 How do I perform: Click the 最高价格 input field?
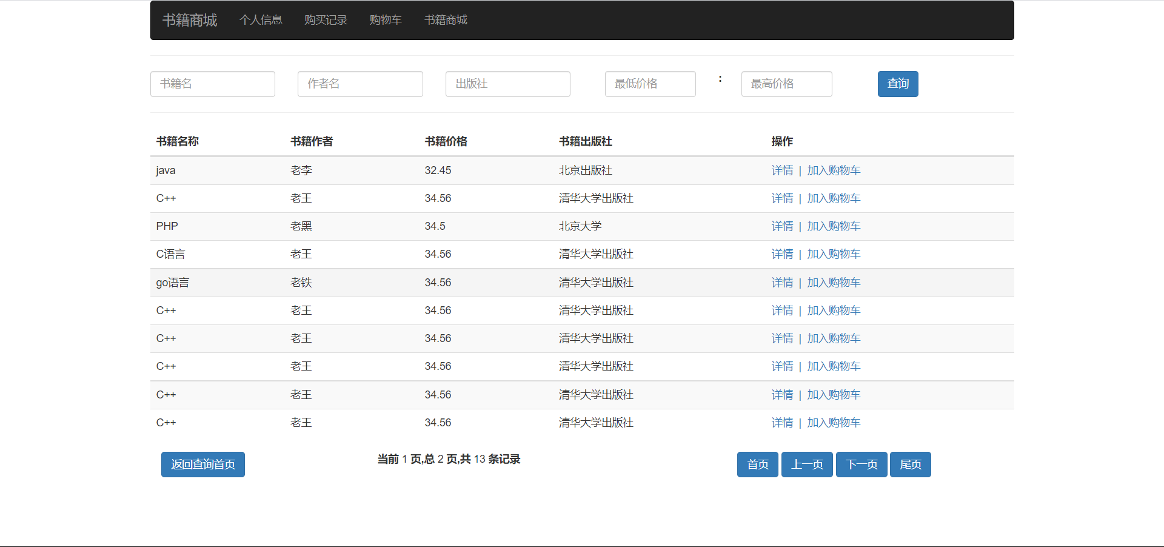coord(787,84)
